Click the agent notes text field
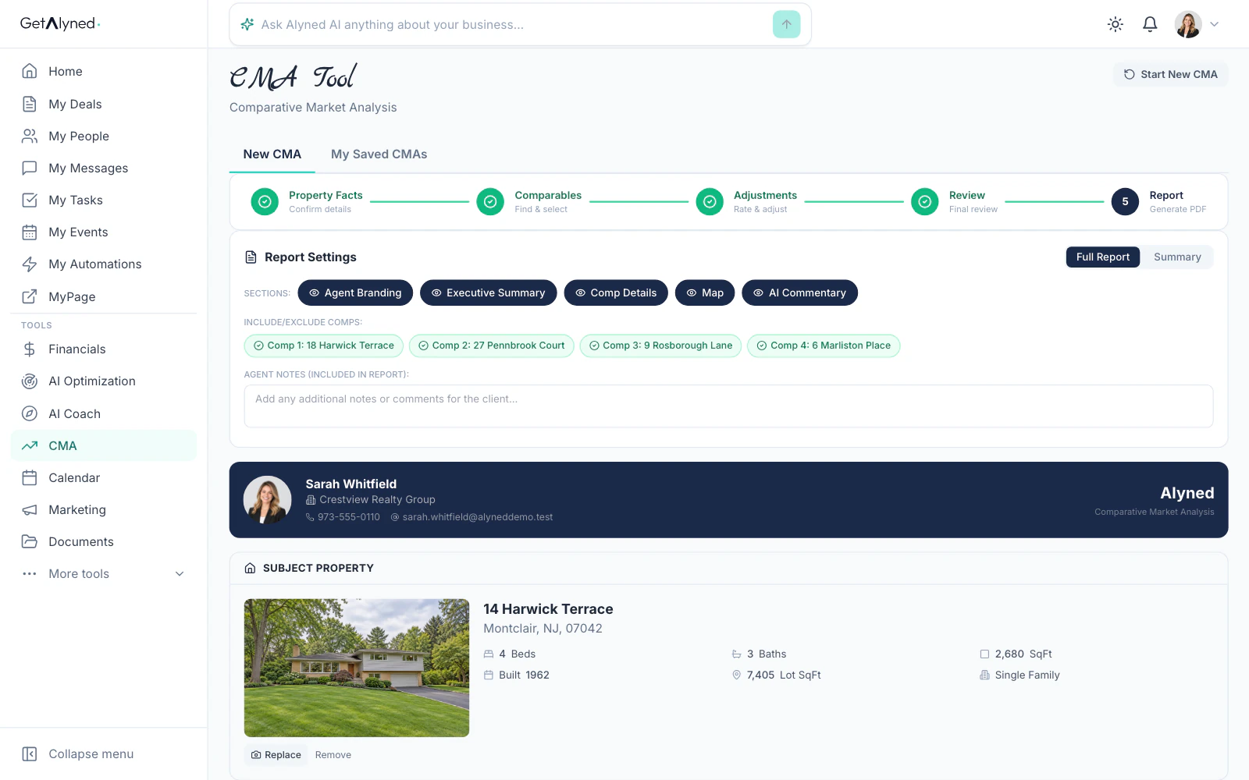Image resolution: width=1249 pixels, height=780 pixels. coord(728,406)
